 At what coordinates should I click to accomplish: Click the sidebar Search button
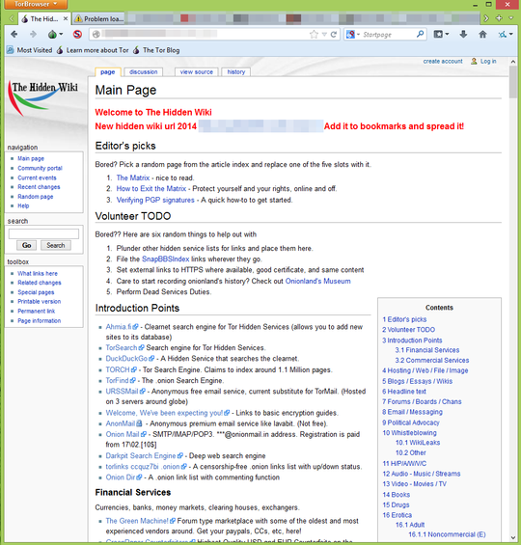[56, 245]
